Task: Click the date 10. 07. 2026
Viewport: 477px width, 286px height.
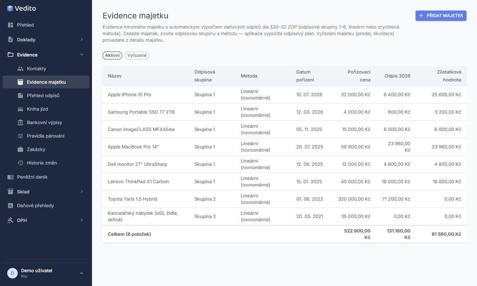Action: pyautogui.click(x=309, y=95)
